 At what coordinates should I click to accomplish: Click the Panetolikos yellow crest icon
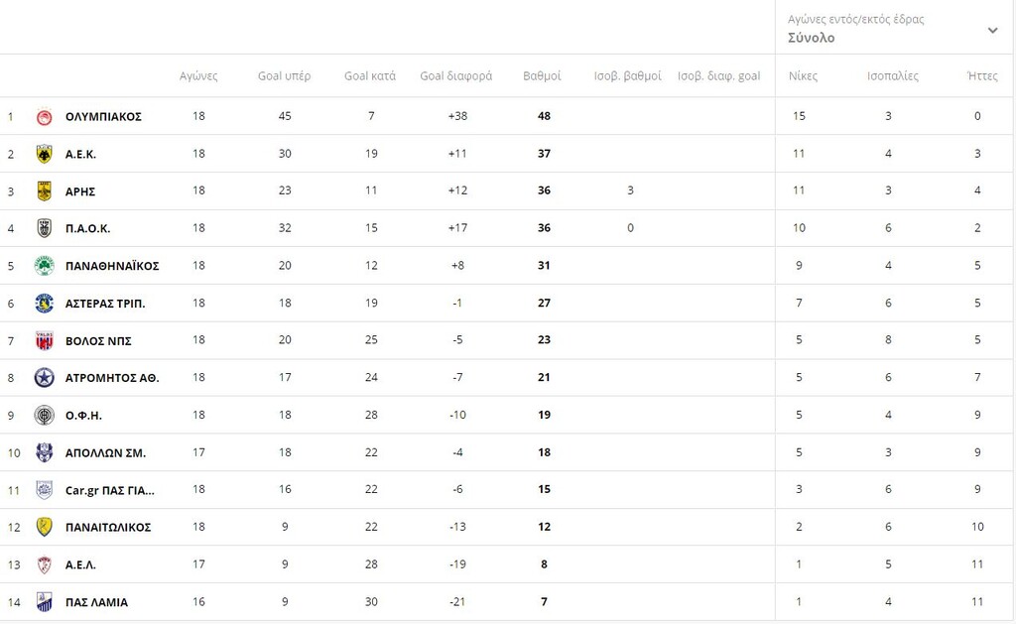[x=44, y=527]
